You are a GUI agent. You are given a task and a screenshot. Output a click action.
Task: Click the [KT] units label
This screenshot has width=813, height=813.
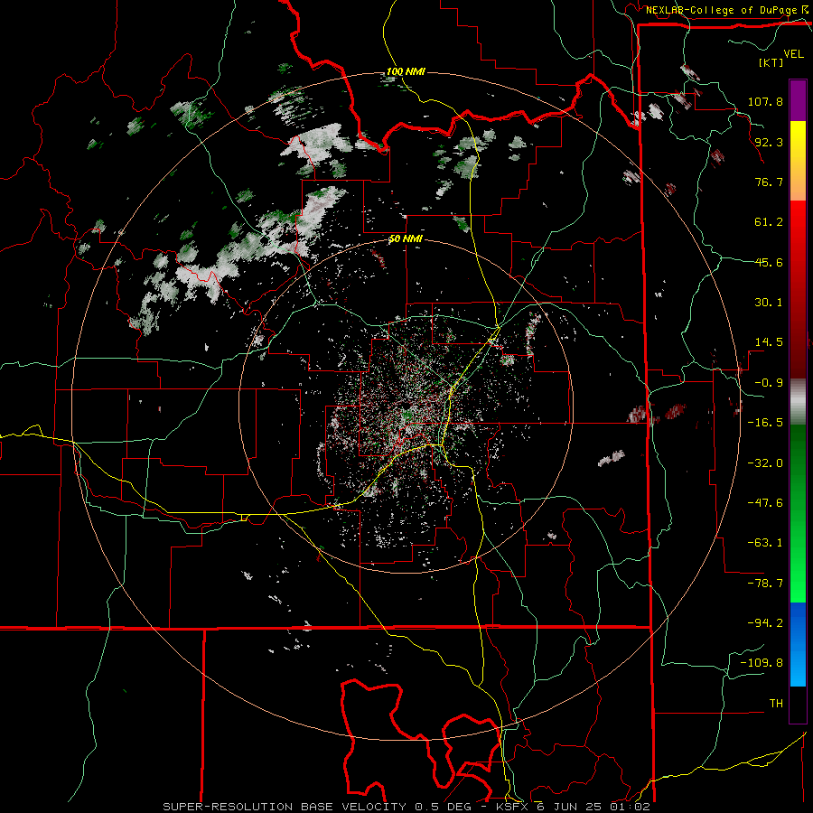[771, 62]
